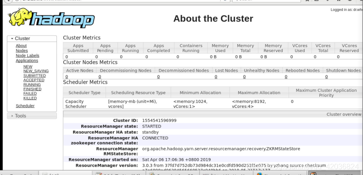
Task: Click the About the Cluster heading
Action: (213, 18)
